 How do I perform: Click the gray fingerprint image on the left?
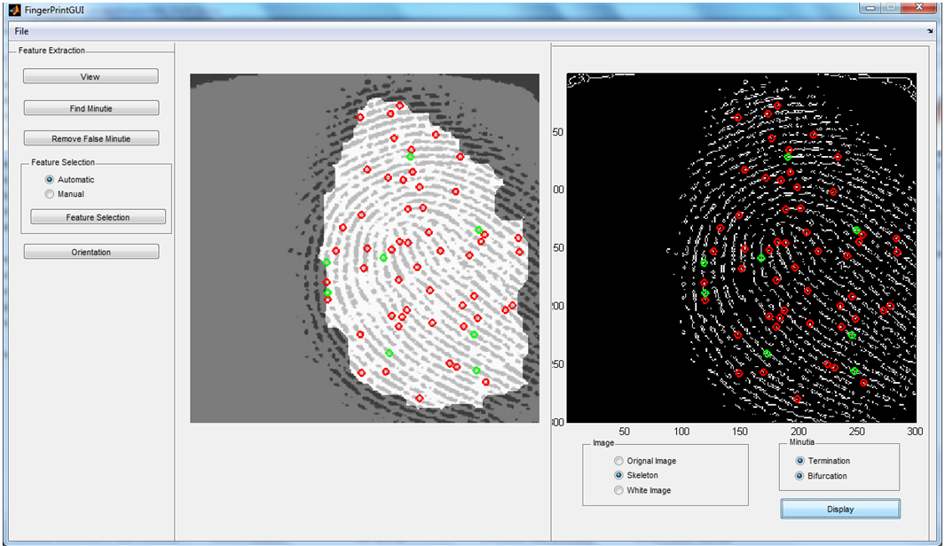click(364, 248)
